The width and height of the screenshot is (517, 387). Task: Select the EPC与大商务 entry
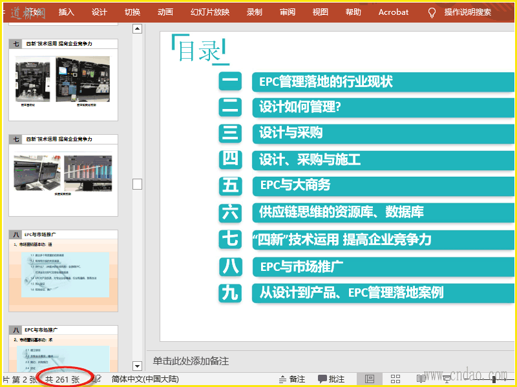point(383,186)
